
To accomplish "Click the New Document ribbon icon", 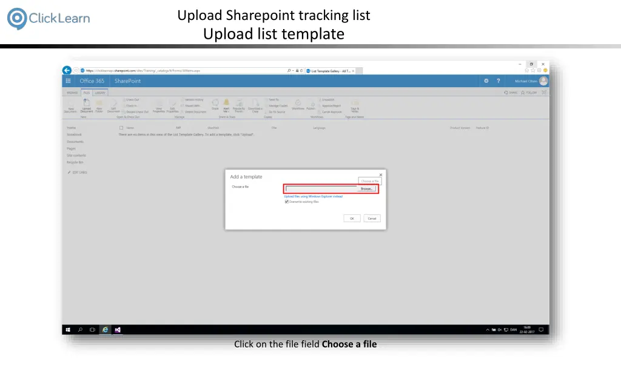I will pos(70,106).
